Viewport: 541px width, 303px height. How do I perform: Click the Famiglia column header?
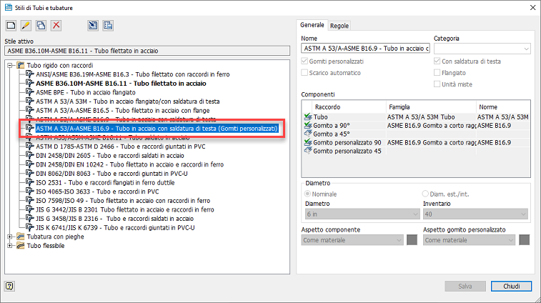431,107
